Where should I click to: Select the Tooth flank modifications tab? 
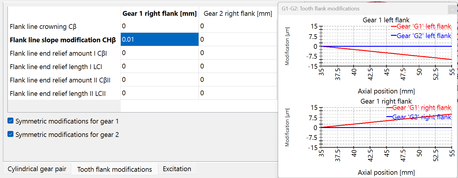[x=114, y=169]
